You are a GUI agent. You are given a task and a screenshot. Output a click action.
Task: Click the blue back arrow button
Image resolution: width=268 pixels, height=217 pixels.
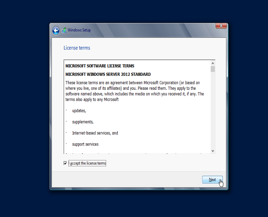(56, 31)
